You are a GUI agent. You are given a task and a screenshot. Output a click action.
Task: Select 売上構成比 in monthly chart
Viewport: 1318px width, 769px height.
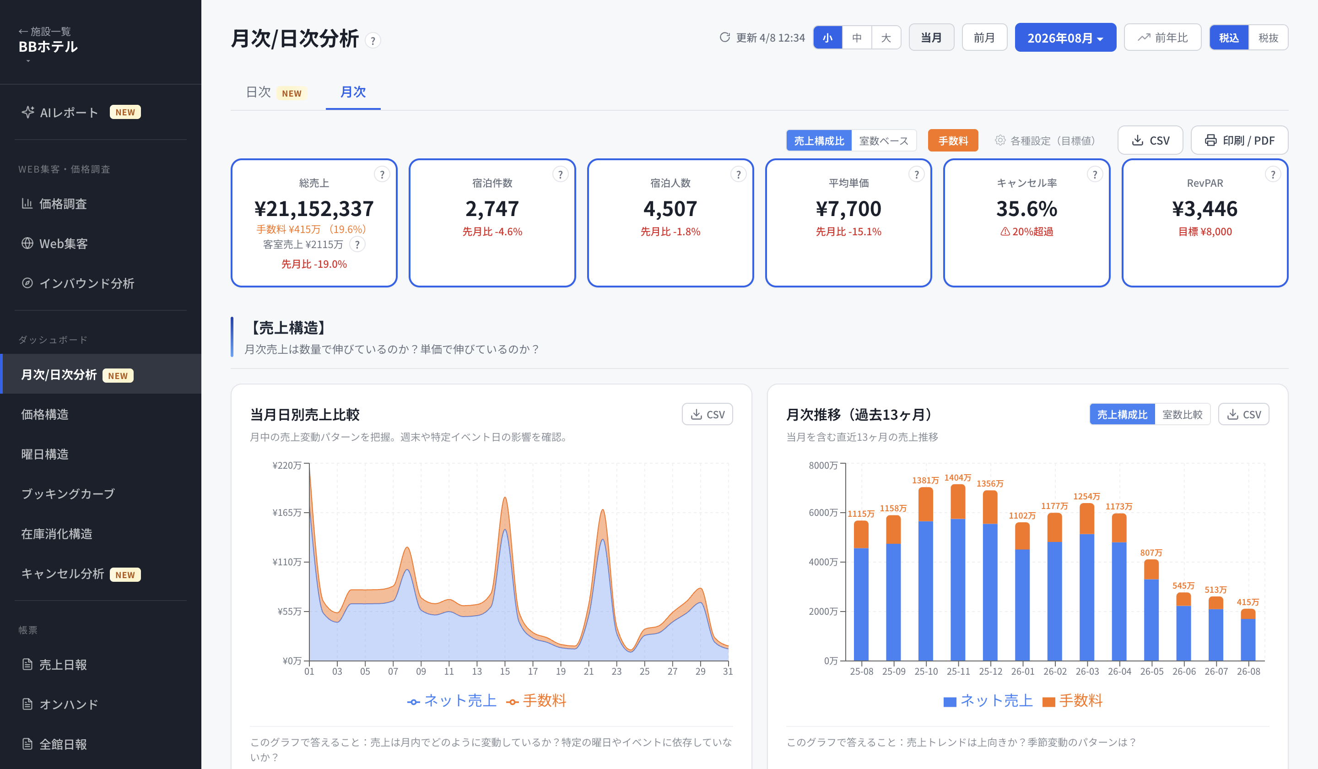[1123, 414]
